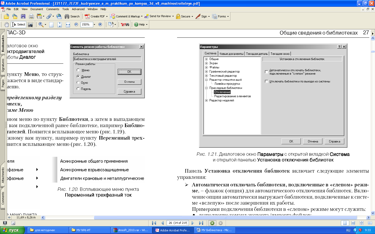375x234 pixels.
Task: Open the Edit menu
Action: tap(16, 9)
